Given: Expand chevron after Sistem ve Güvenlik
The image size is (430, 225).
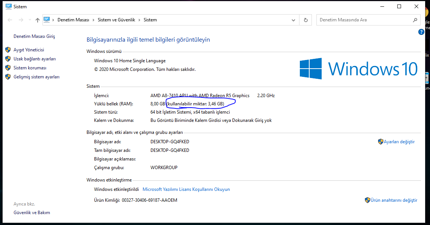Looking at the screenshot, I should (139, 20).
